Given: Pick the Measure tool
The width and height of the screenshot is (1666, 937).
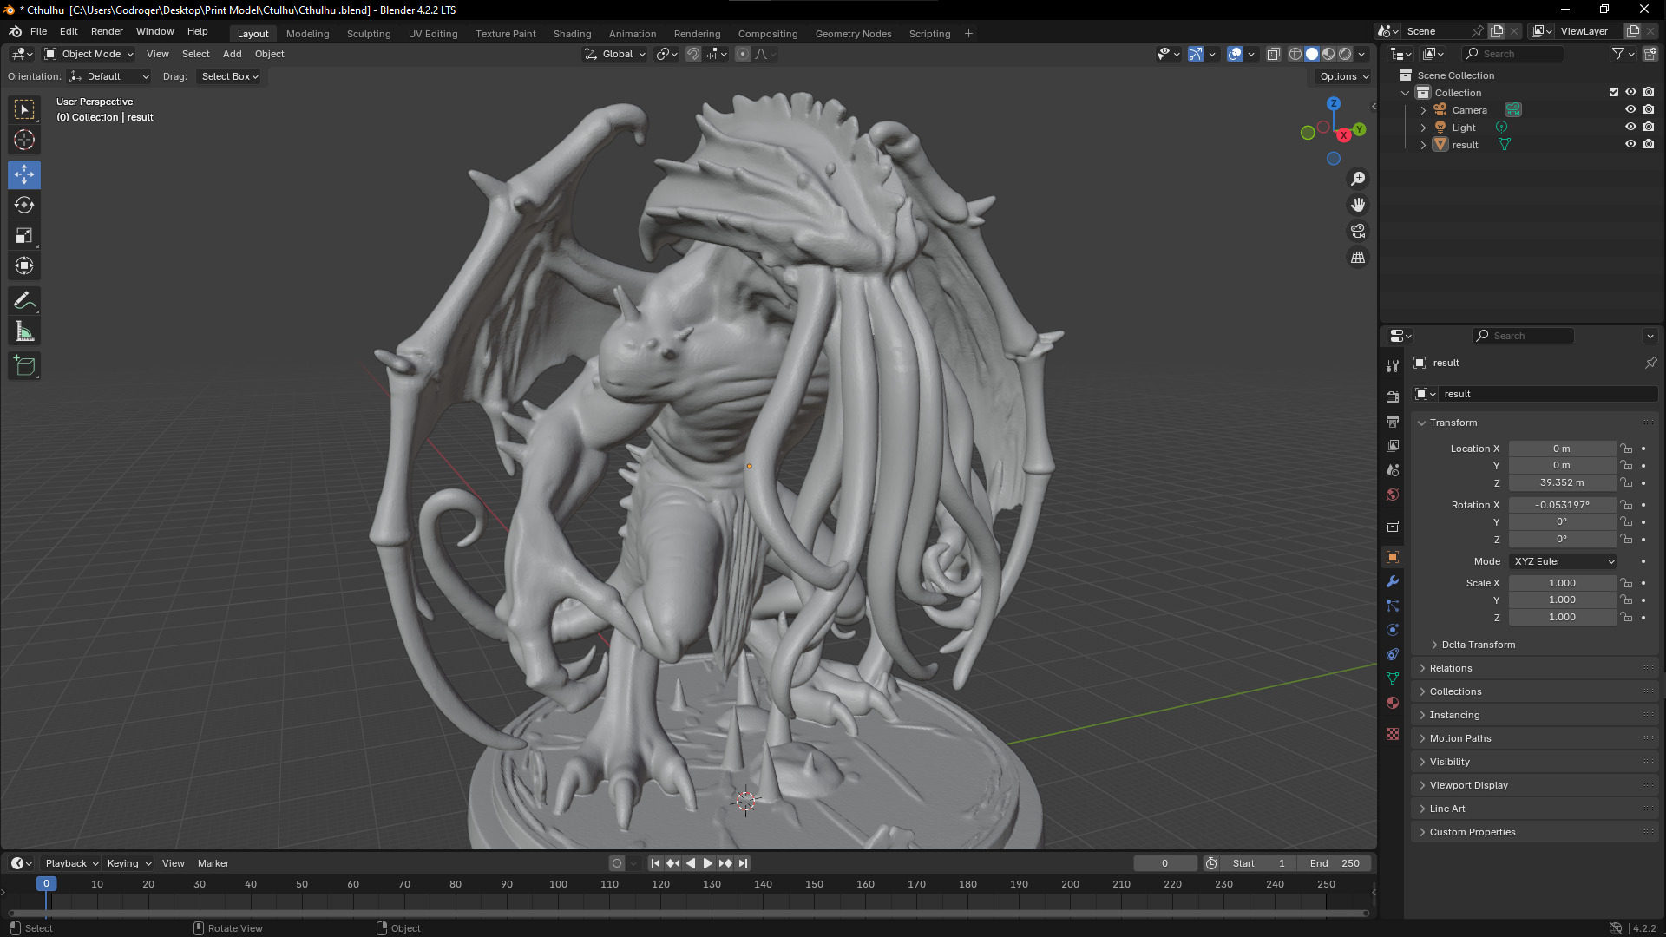Looking at the screenshot, I should pos(24,331).
